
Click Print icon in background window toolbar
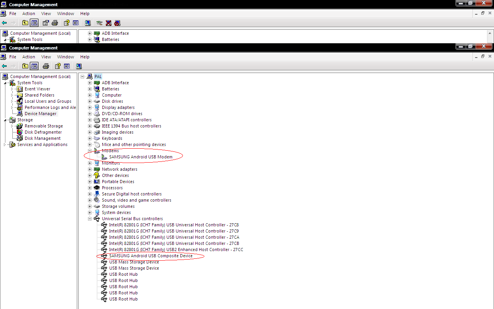[x=55, y=23]
